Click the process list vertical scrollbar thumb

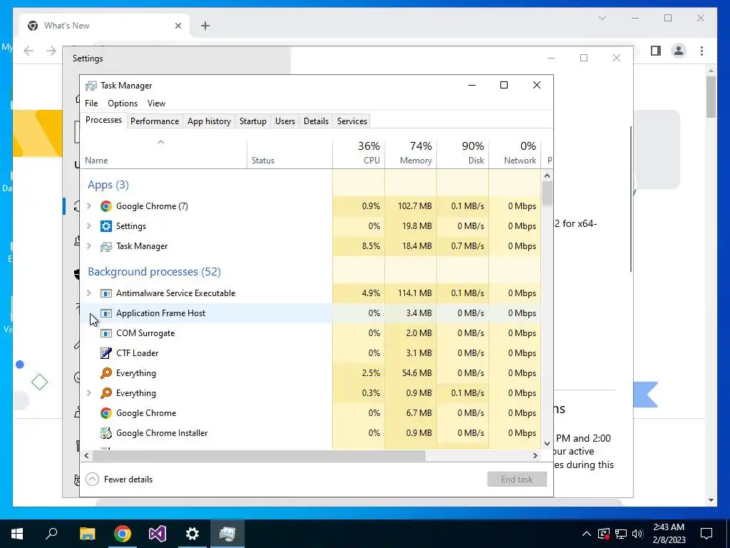coord(547,193)
